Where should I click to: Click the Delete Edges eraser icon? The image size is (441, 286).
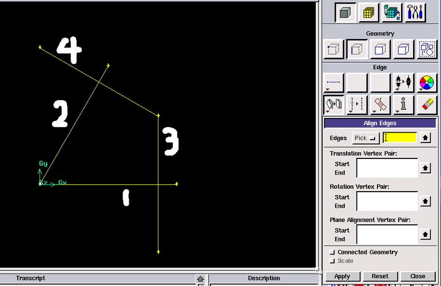(x=427, y=105)
